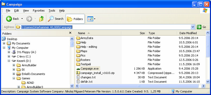Select the Kezerk (D:) drive icon
The height and width of the screenshot is (95, 211).
pos(14,61)
